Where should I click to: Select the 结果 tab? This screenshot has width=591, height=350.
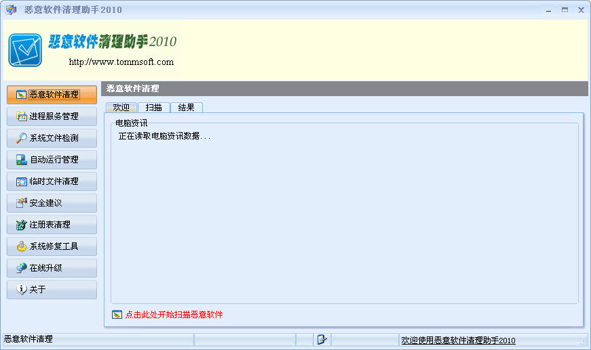click(186, 108)
